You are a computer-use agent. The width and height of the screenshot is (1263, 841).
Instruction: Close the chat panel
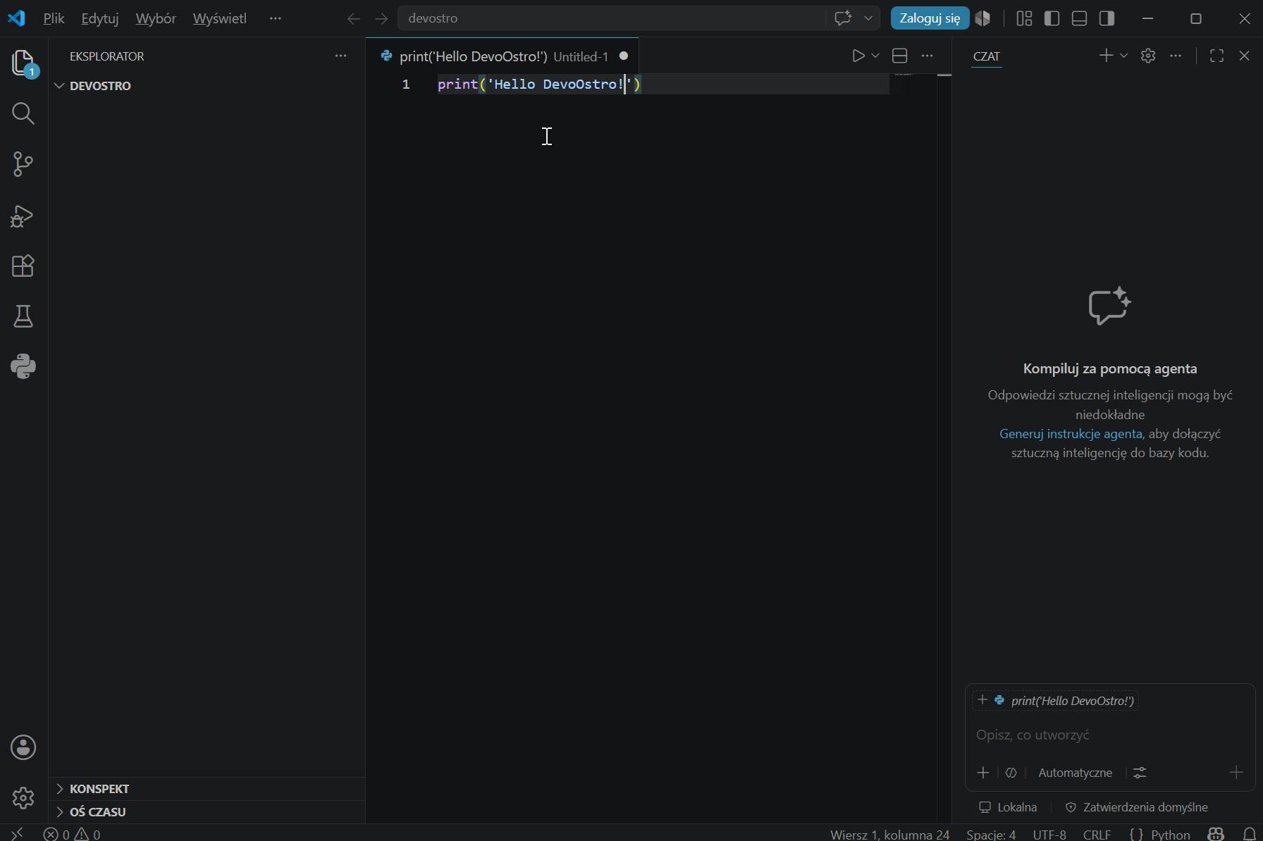1244,56
